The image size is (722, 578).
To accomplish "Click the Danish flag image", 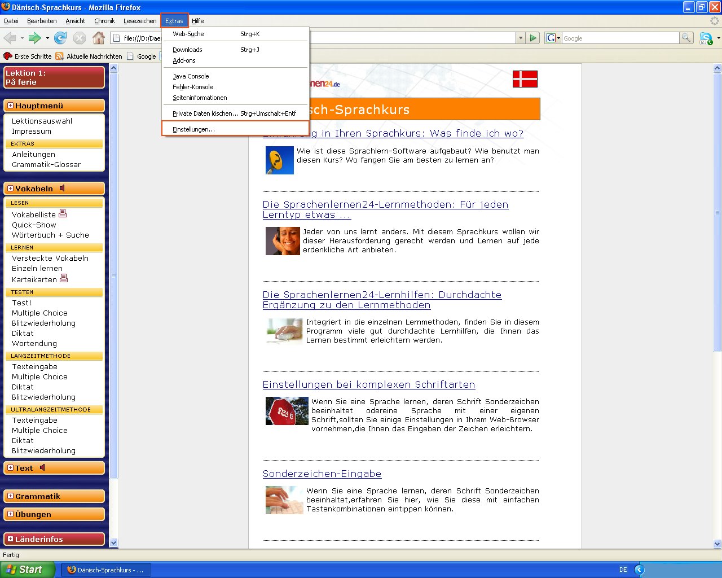I will (525, 79).
